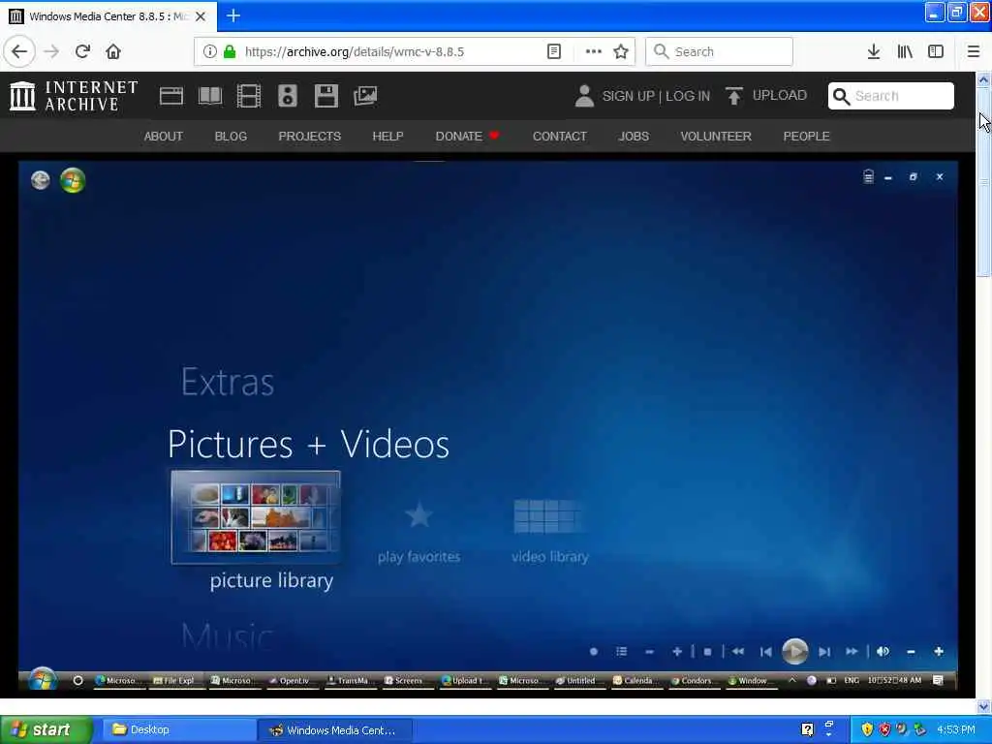The image size is (992, 744).
Task: Click the red security shield tray icon
Action: (x=884, y=729)
